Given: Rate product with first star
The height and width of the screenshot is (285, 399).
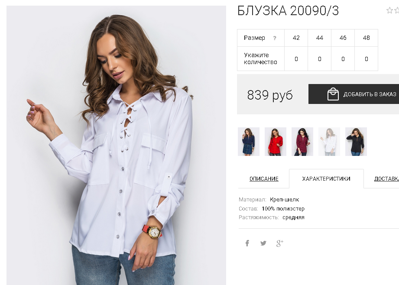Looking at the screenshot, I should click(x=389, y=10).
